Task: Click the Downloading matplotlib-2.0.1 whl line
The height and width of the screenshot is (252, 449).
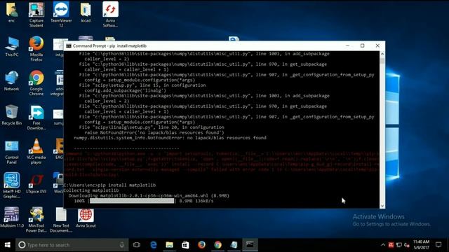Action: (x=149, y=196)
